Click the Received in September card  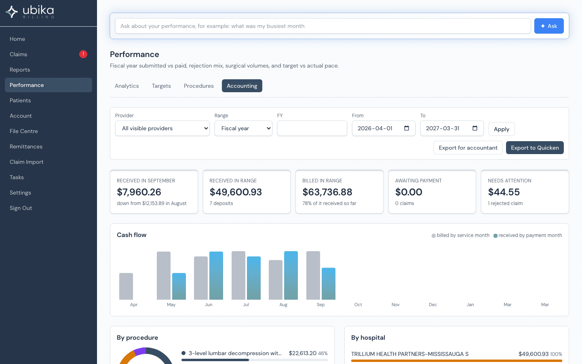[x=154, y=192]
